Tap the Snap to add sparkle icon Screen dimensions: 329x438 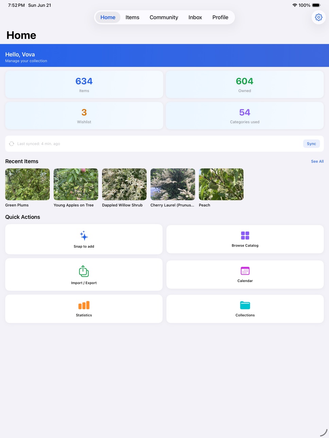(x=84, y=236)
